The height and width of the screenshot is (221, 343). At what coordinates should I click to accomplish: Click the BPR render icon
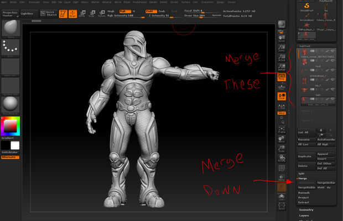pyautogui.click(x=282, y=24)
